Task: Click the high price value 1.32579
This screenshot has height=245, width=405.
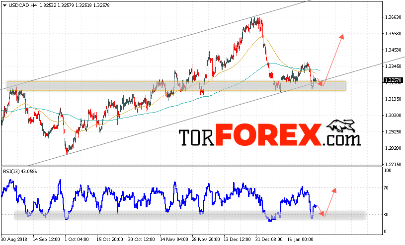Action: (x=66, y=5)
